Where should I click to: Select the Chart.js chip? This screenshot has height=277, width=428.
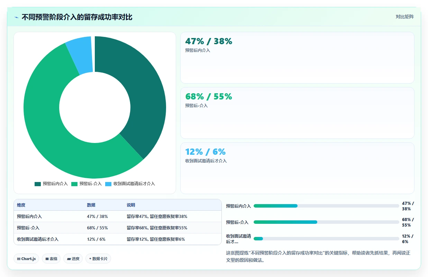pyautogui.click(x=26, y=259)
